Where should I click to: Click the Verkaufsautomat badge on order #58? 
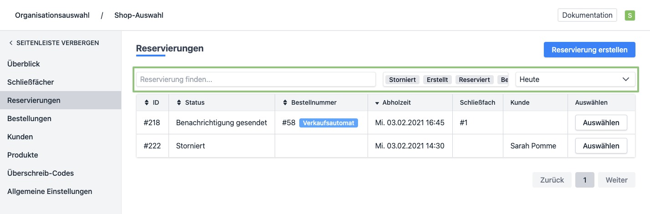[x=328, y=123]
